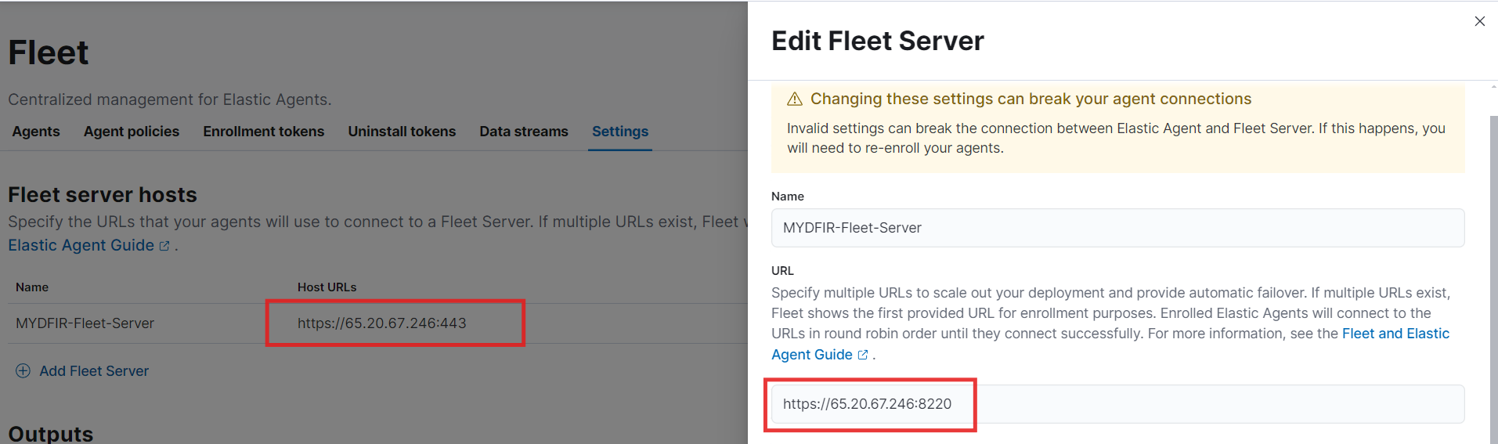Open the Agents tab
The width and height of the screenshot is (1498, 444).
click(36, 132)
